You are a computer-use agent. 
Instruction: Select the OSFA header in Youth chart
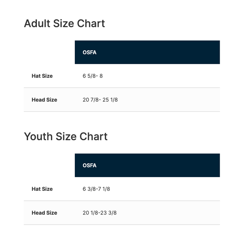pyautogui.click(x=90, y=166)
